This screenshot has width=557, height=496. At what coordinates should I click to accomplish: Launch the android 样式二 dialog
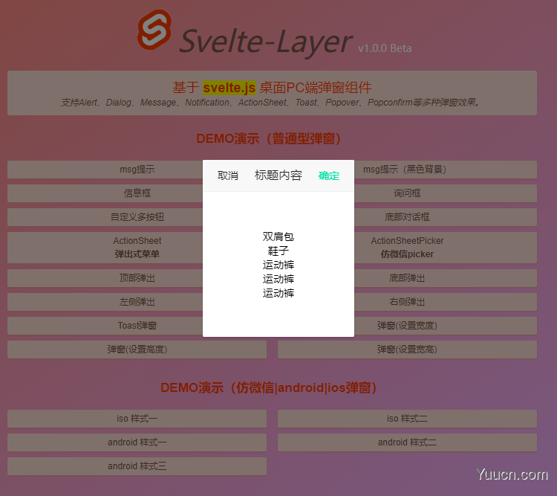407,442
